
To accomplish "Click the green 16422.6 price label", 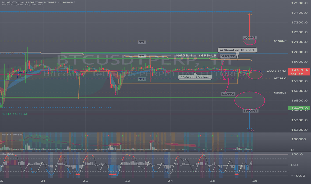I will pos(299,108).
